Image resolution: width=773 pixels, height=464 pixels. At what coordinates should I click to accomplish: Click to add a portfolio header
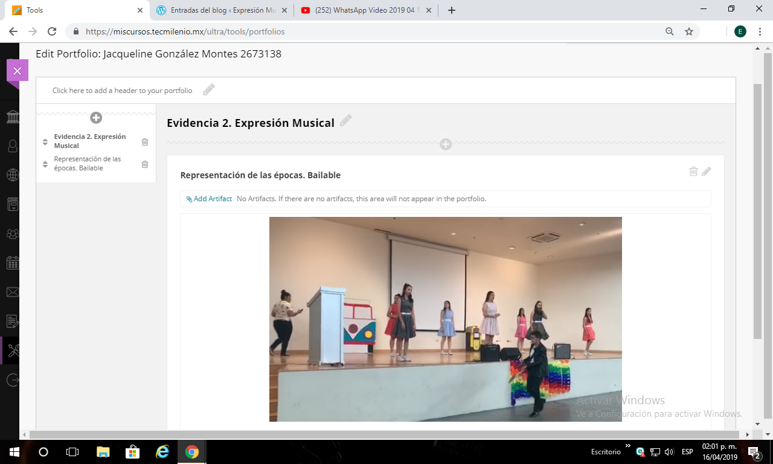pyautogui.click(x=123, y=91)
